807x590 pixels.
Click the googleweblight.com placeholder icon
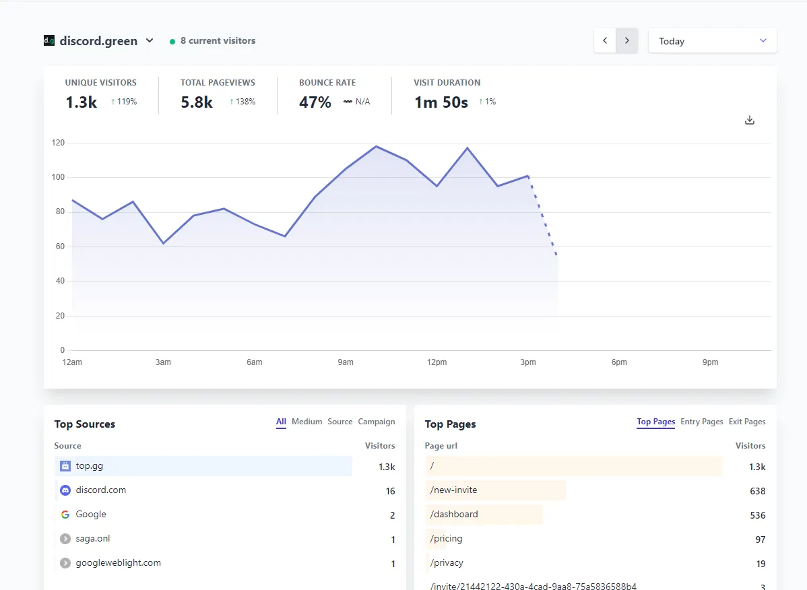click(x=65, y=563)
